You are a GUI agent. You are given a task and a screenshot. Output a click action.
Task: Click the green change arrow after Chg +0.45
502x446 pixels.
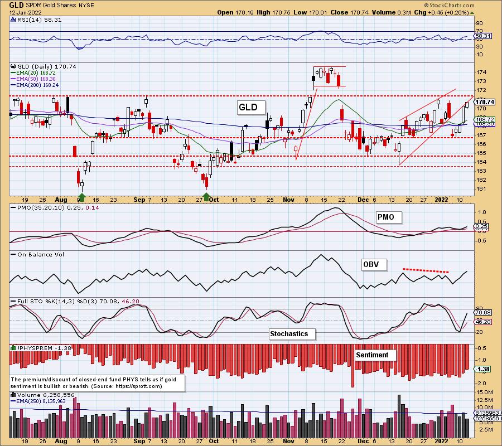pyautogui.click(x=472, y=13)
